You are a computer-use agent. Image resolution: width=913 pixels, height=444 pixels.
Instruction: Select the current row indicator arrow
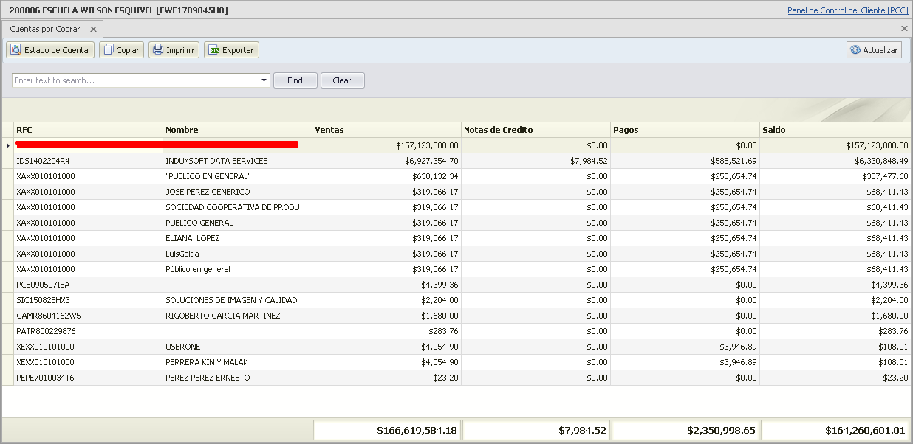coord(7,145)
